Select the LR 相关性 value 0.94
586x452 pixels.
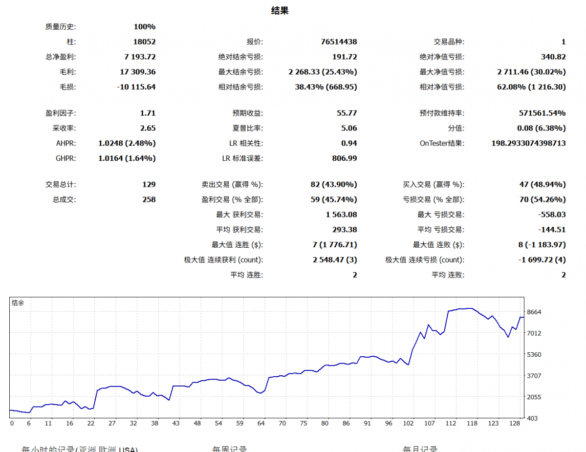click(x=348, y=143)
